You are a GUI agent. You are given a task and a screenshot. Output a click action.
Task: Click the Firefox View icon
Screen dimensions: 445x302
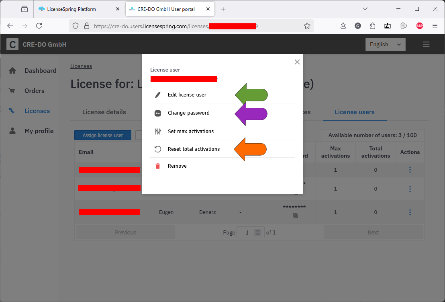coord(24,9)
